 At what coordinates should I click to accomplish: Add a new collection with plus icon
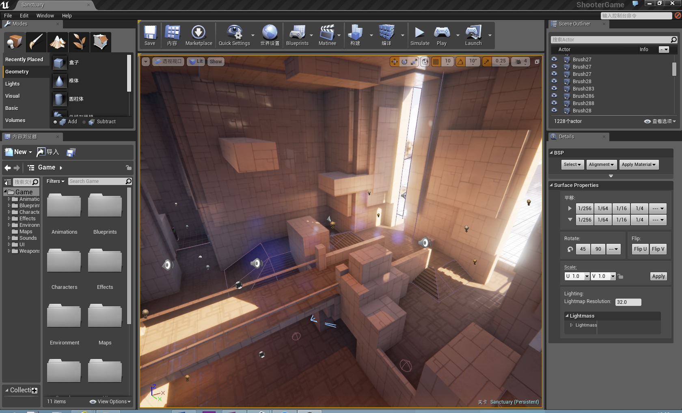tap(35, 390)
